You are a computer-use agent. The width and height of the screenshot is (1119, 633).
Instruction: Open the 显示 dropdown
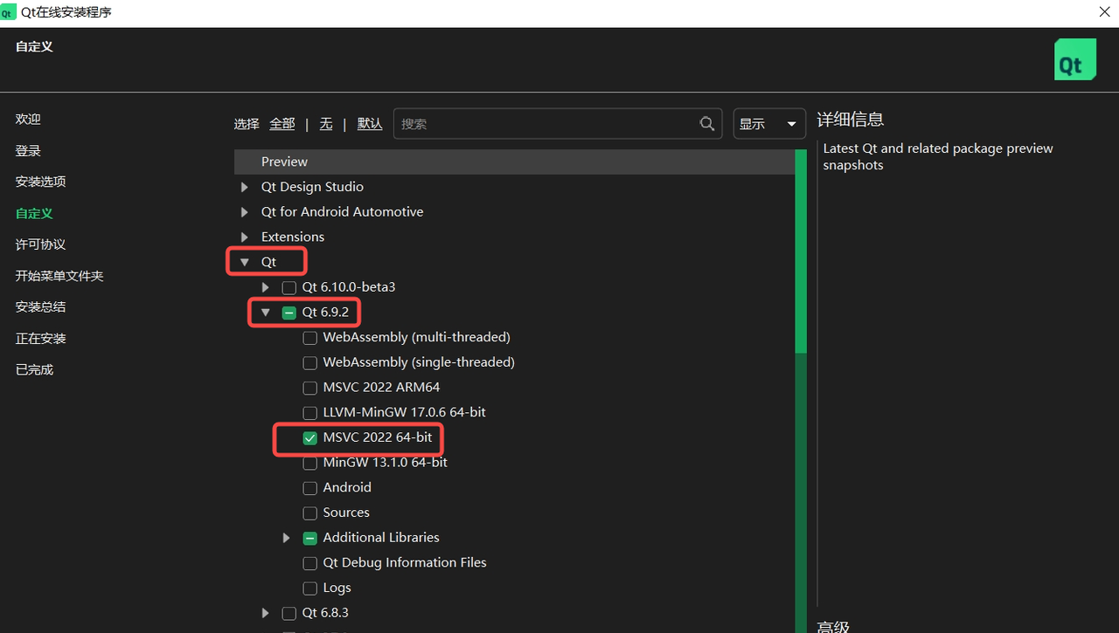click(x=768, y=124)
